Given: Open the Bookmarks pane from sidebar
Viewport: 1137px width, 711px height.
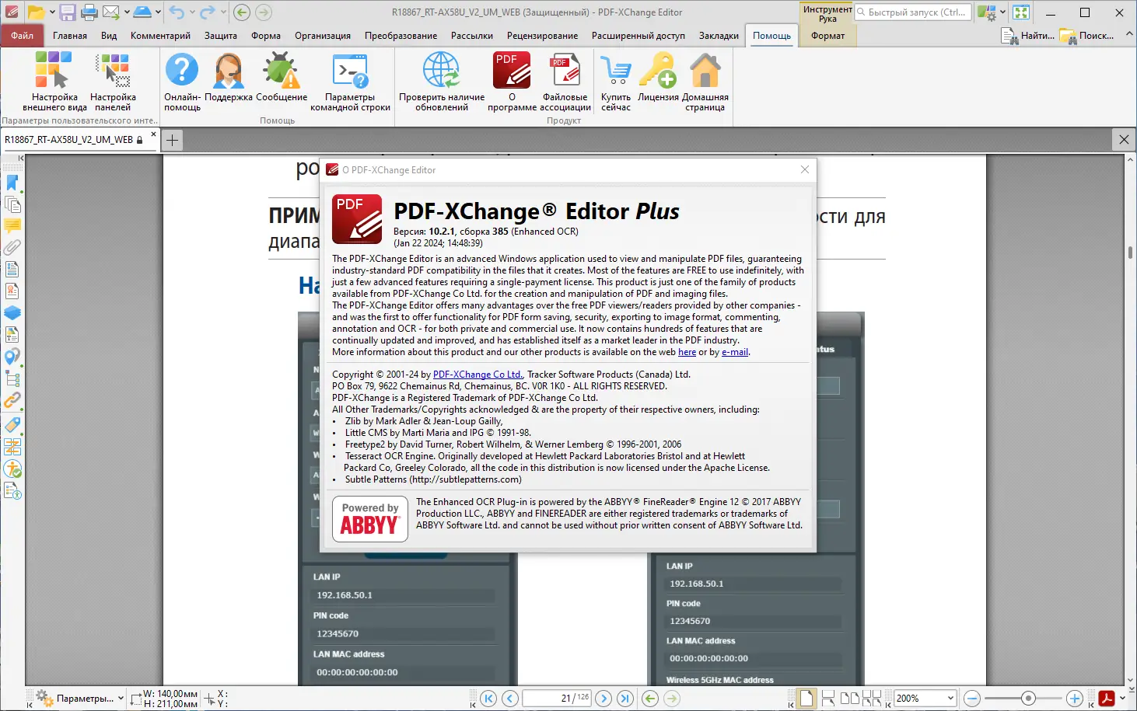Looking at the screenshot, I should coord(12,183).
